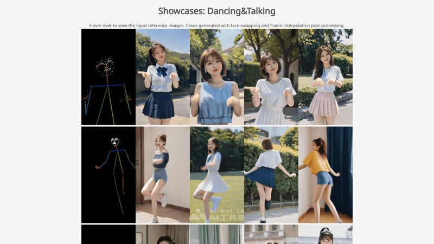This screenshot has width=434, height=244.
Task: Open the girl in light blue dress on lawn
Action: point(216,175)
